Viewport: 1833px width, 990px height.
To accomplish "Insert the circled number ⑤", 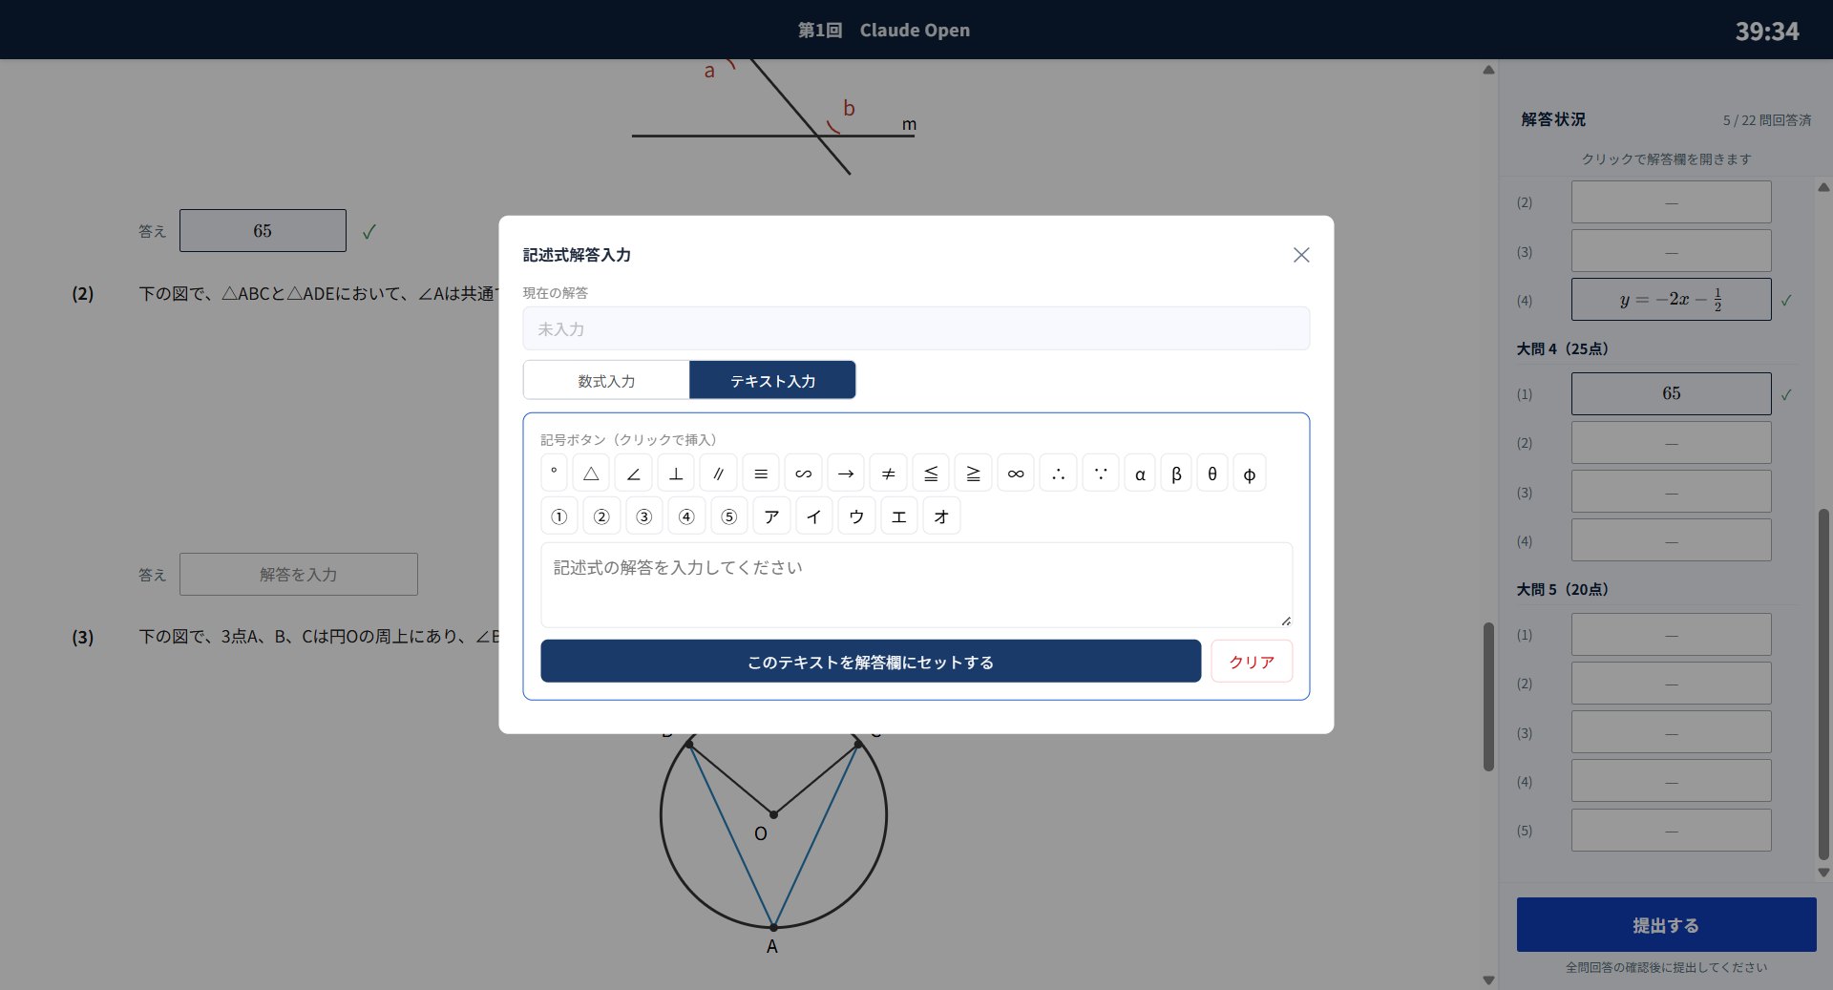I will coord(729,516).
